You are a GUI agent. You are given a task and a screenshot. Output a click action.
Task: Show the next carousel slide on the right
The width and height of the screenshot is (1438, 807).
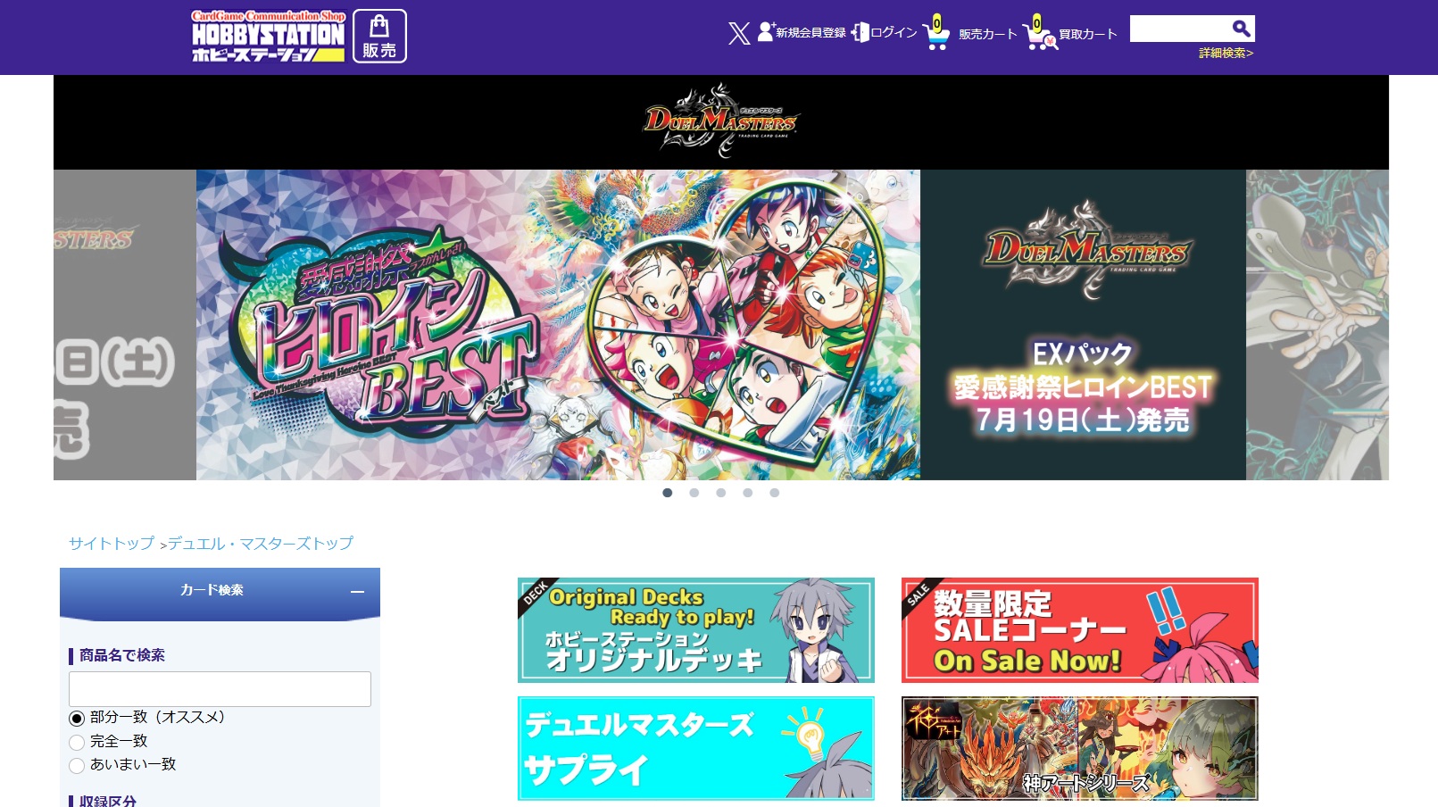coord(1317,325)
